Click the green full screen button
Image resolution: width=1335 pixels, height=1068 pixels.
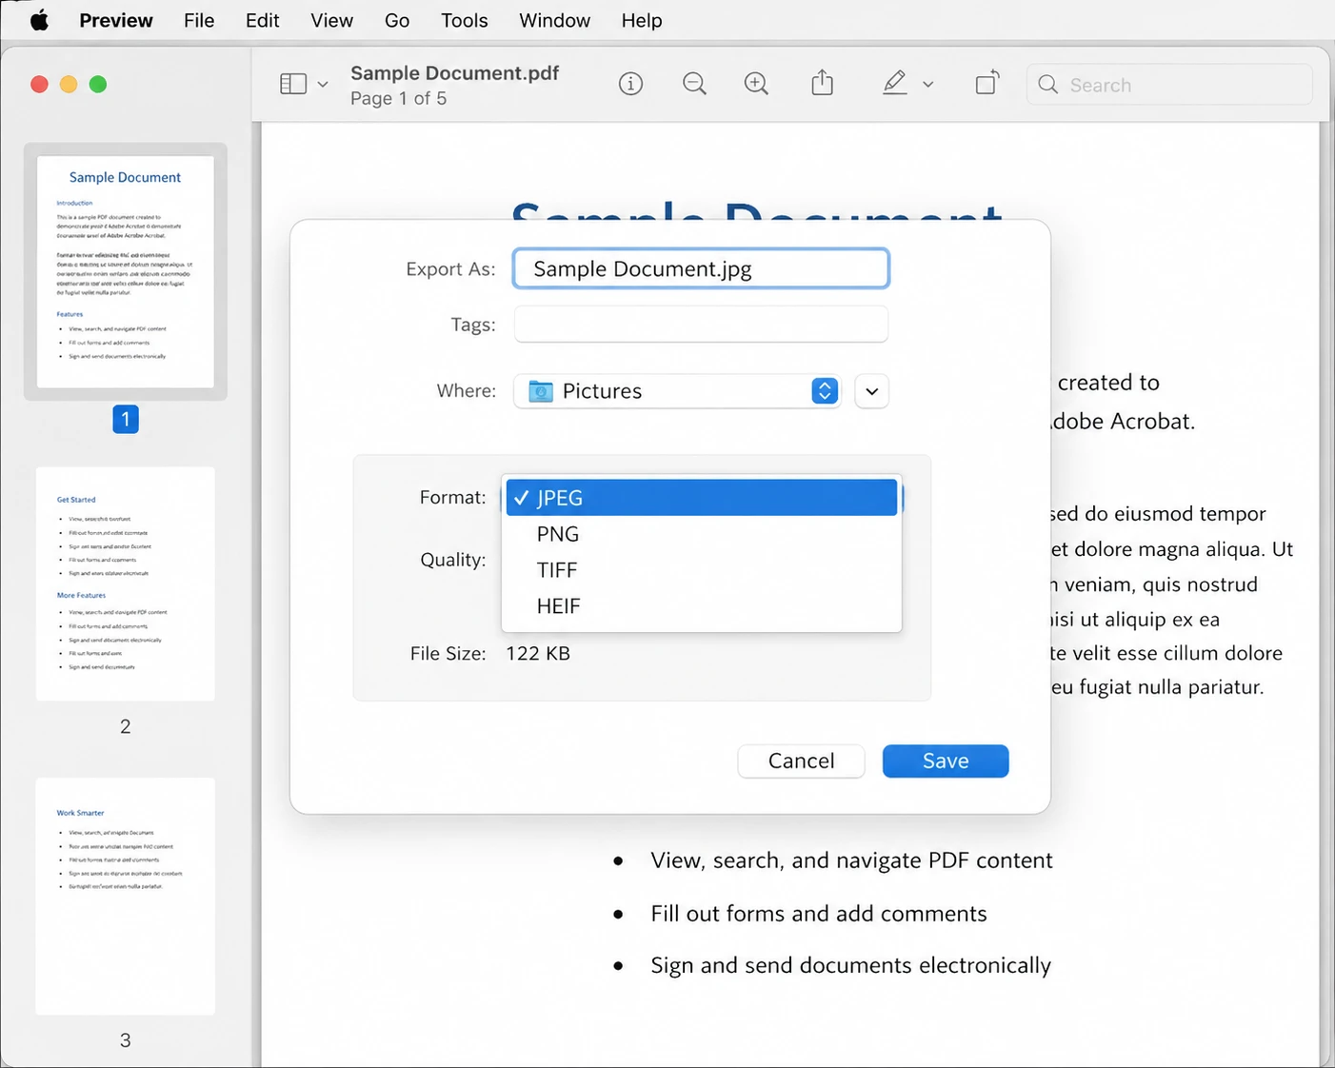point(98,84)
